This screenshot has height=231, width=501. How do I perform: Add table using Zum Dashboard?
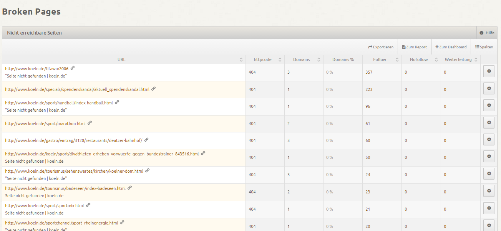click(451, 47)
